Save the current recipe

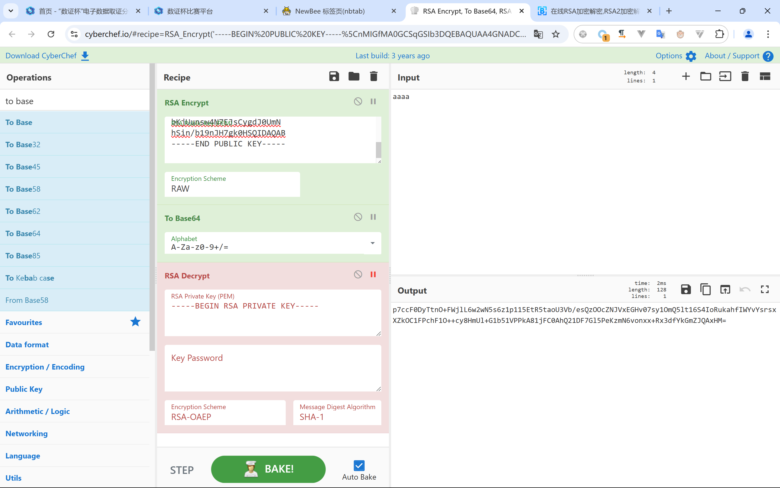(334, 76)
